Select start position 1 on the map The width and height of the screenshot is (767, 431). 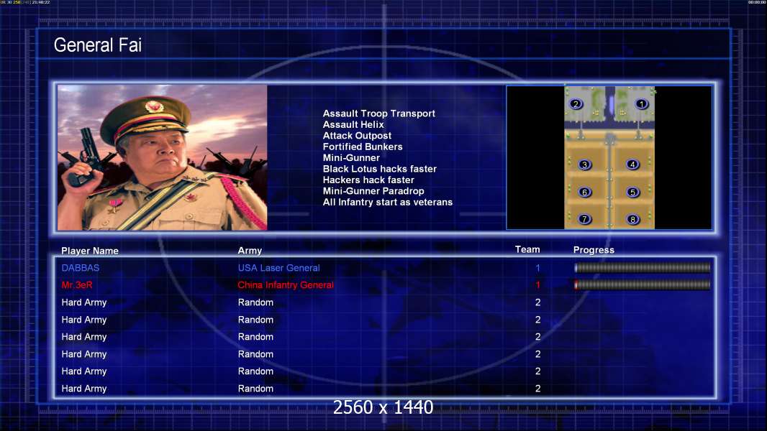(641, 104)
